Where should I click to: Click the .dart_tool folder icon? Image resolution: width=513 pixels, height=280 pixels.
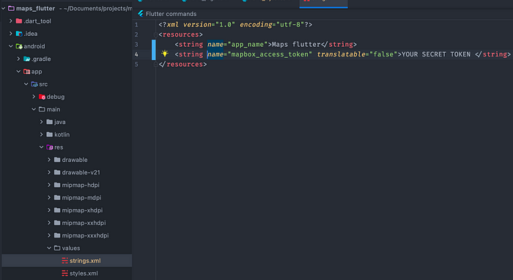(19, 21)
